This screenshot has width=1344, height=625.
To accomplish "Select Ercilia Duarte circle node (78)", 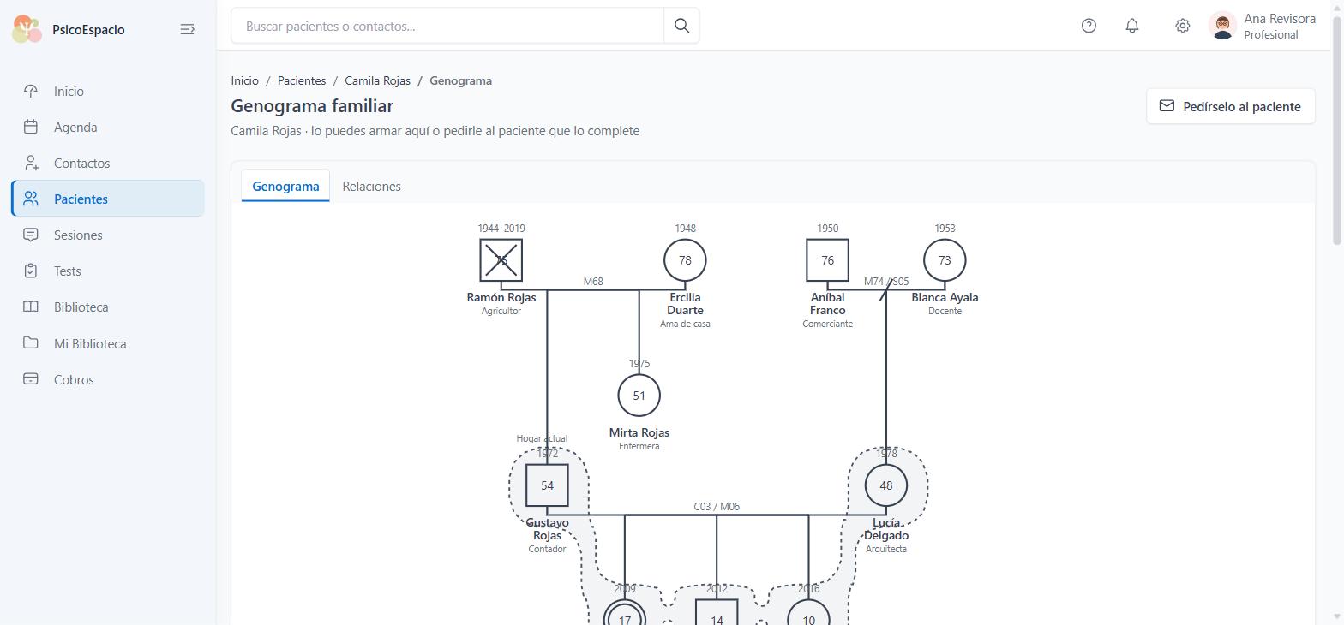I will tap(685, 260).
